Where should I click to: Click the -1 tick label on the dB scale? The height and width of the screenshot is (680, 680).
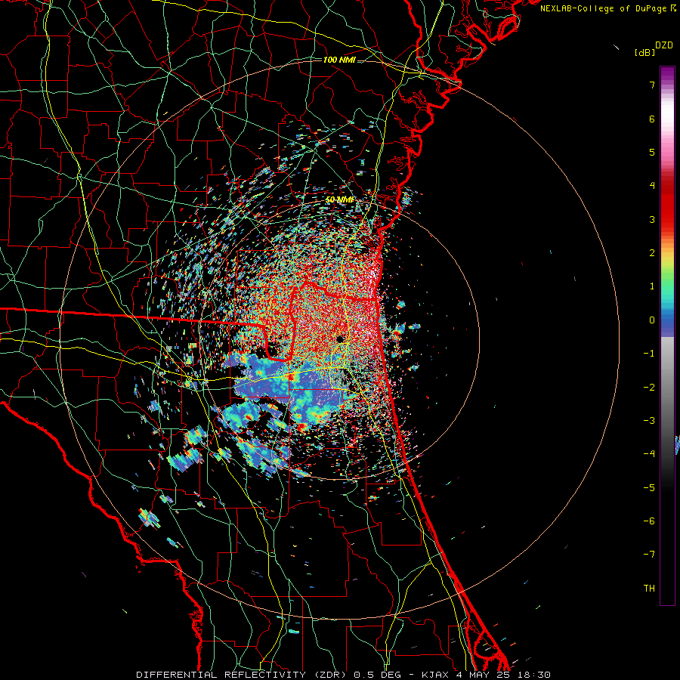(649, 354)
